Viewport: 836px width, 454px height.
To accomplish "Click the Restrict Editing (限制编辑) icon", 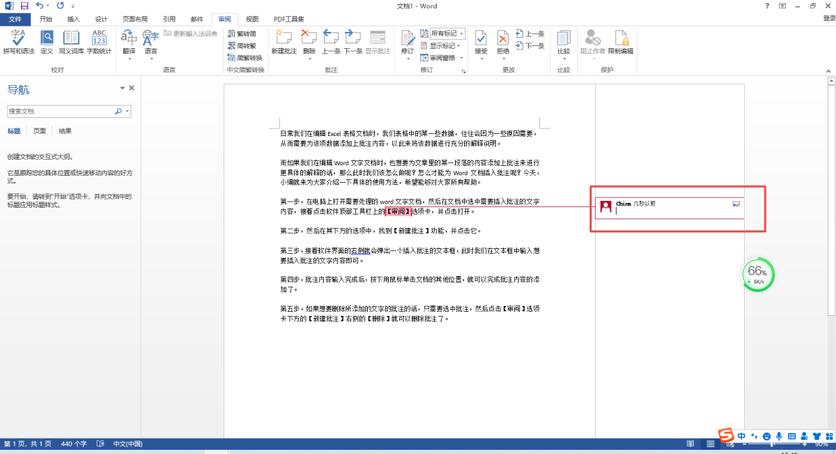I will pos(621,42).
